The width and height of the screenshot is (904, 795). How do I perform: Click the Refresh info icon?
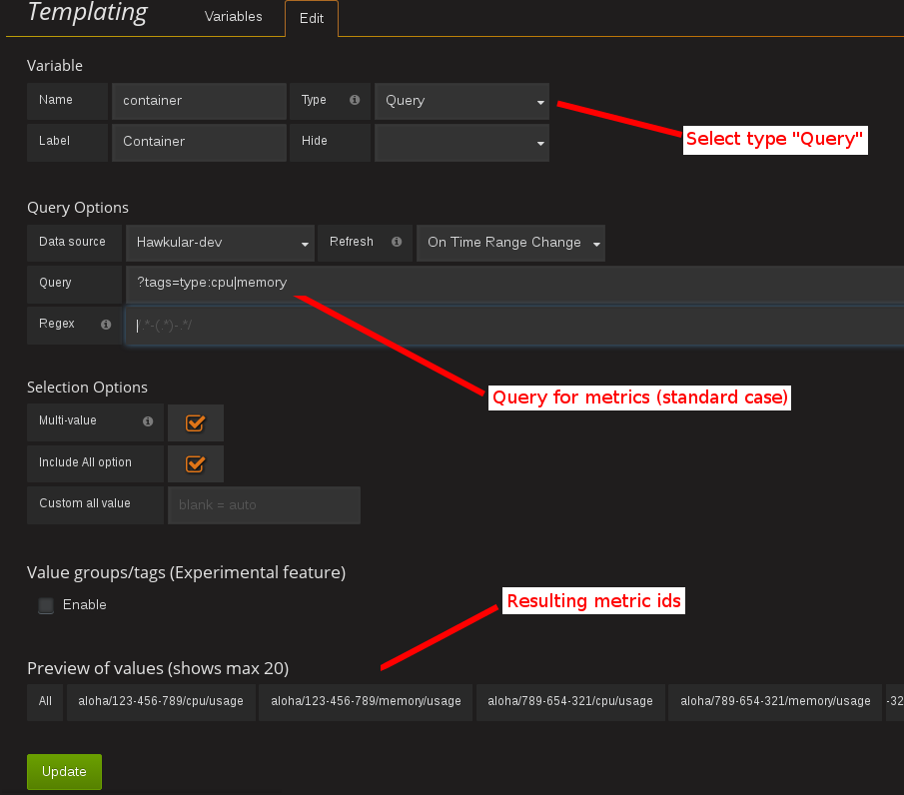point(397,242)
